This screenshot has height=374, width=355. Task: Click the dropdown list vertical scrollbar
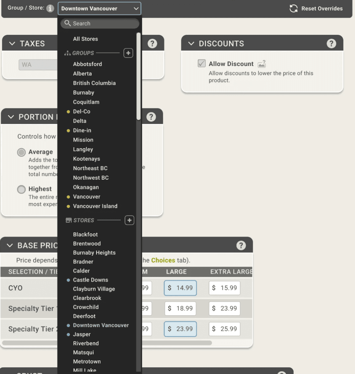[138, 76]
